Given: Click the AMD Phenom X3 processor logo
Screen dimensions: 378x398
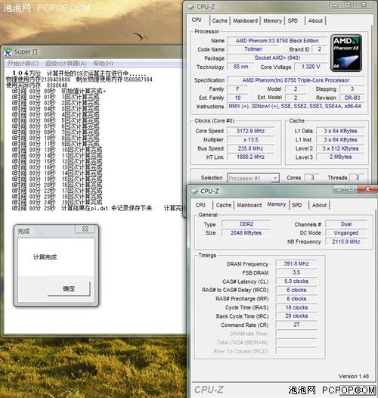Looking at the screenshot, I should [x=346, y=53].
